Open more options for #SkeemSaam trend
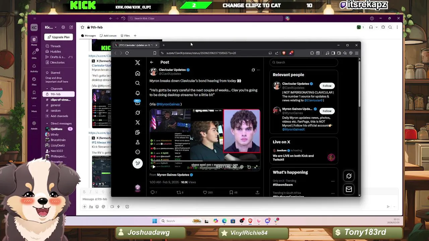This screenshot has height=241, width=429. (x=333, y=181)
